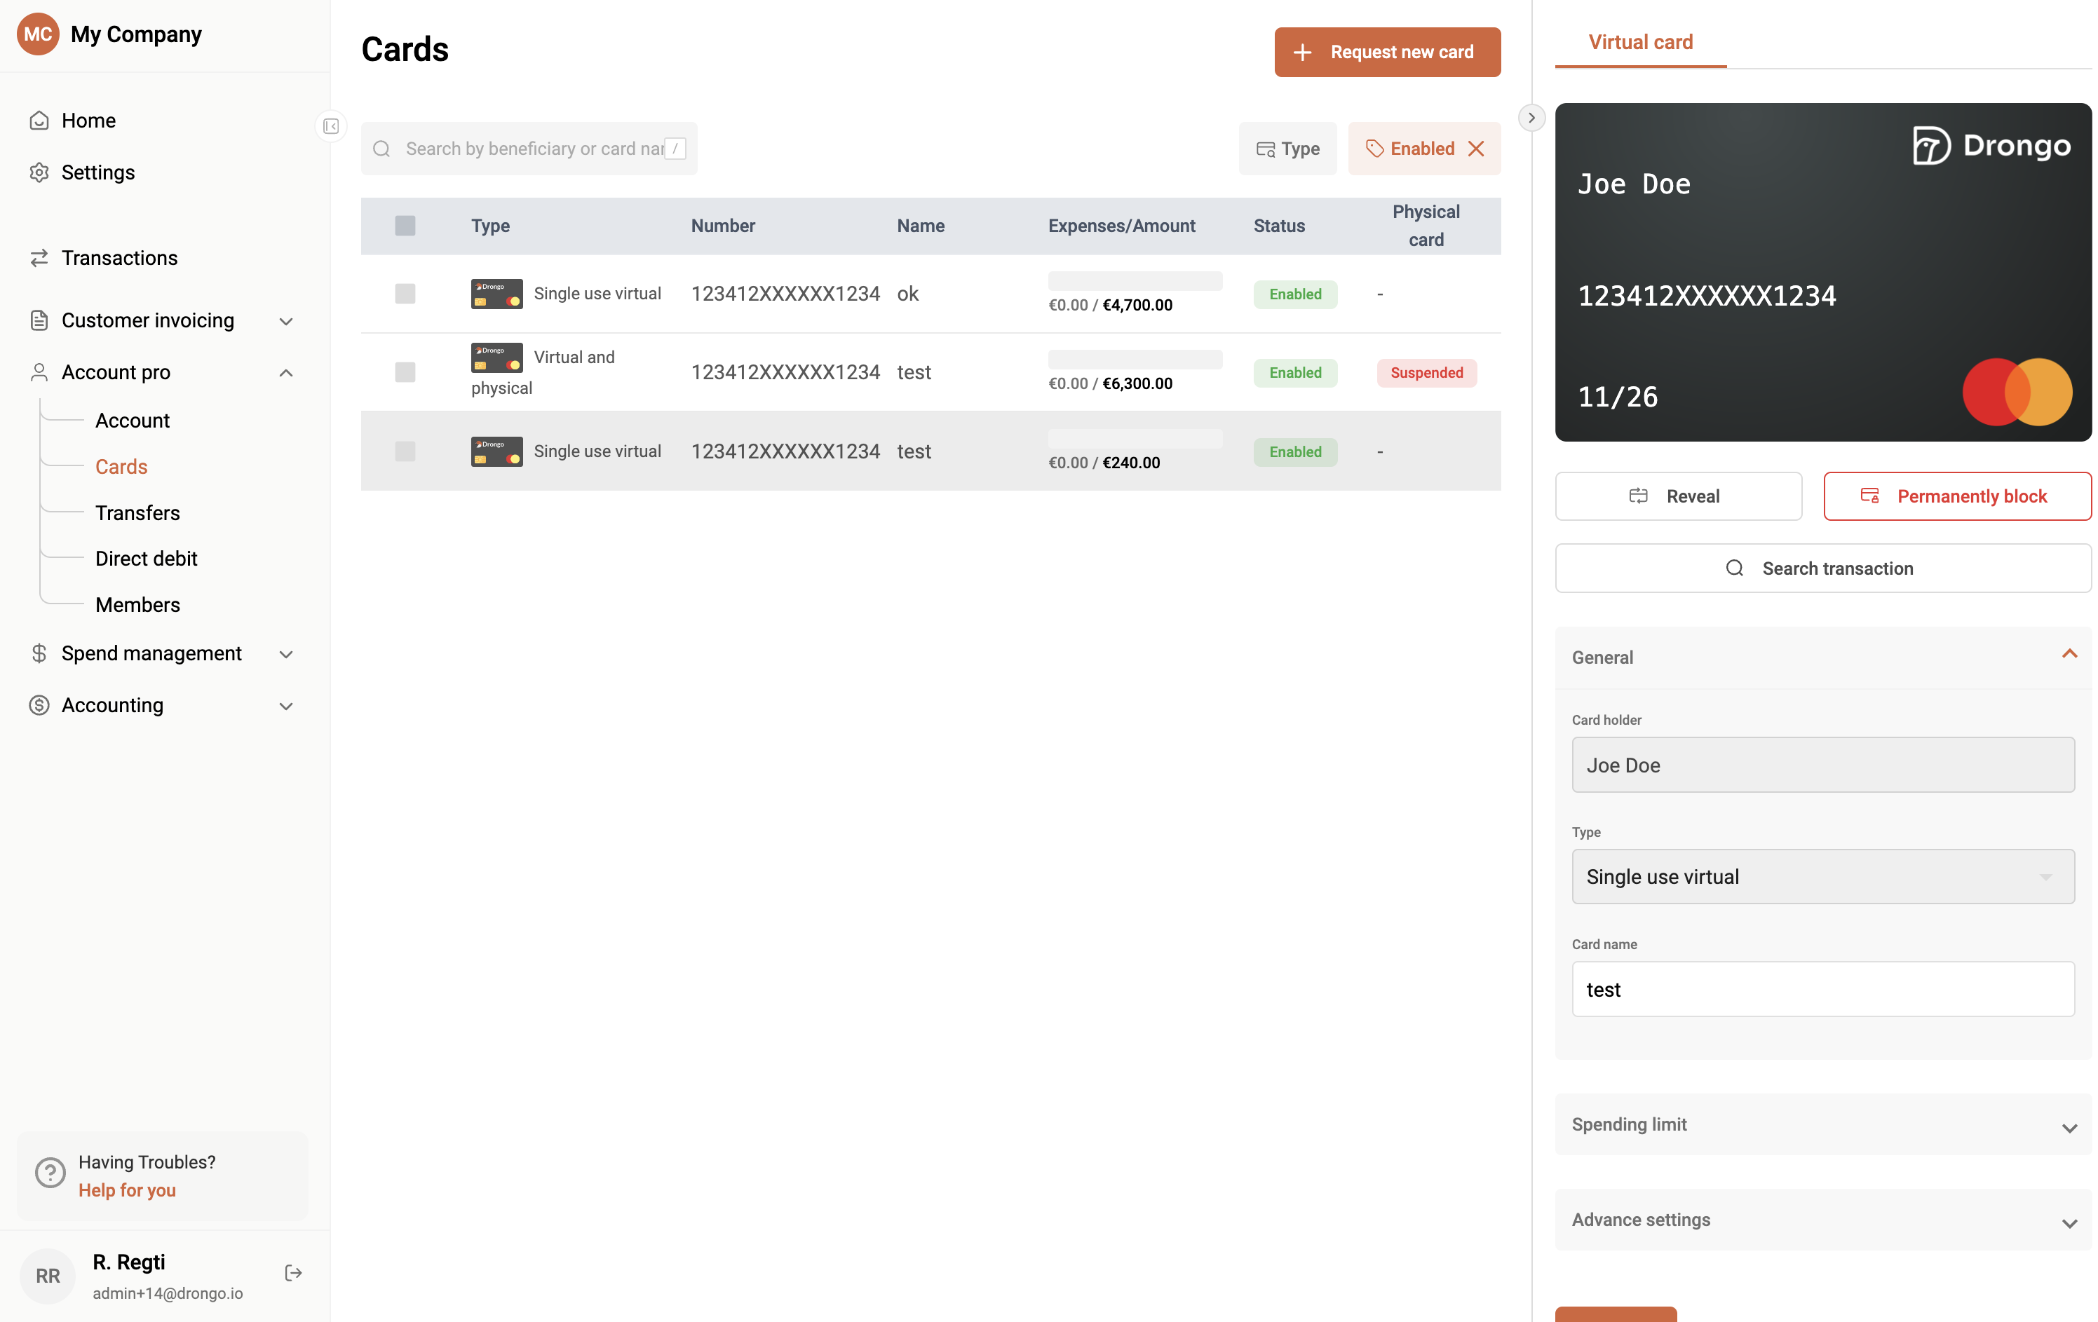This screenshot has width=2098, height=1322.
Task: Go to Home
Action: [x=89, y=120]
